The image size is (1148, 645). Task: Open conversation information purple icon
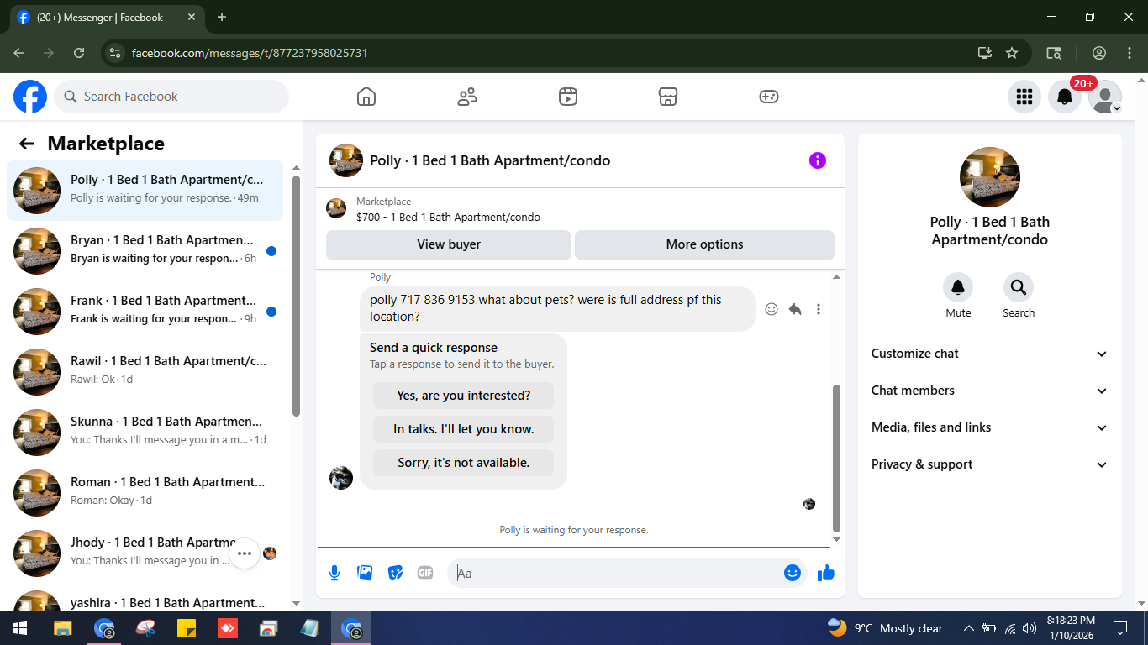point(818,160)
